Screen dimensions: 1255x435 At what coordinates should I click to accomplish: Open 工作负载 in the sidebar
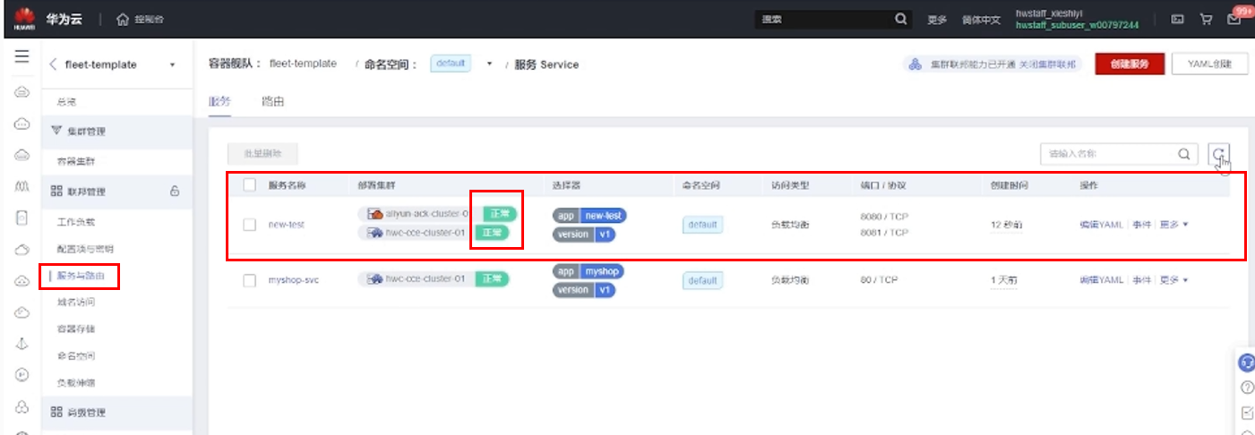(x=75, y=221)
